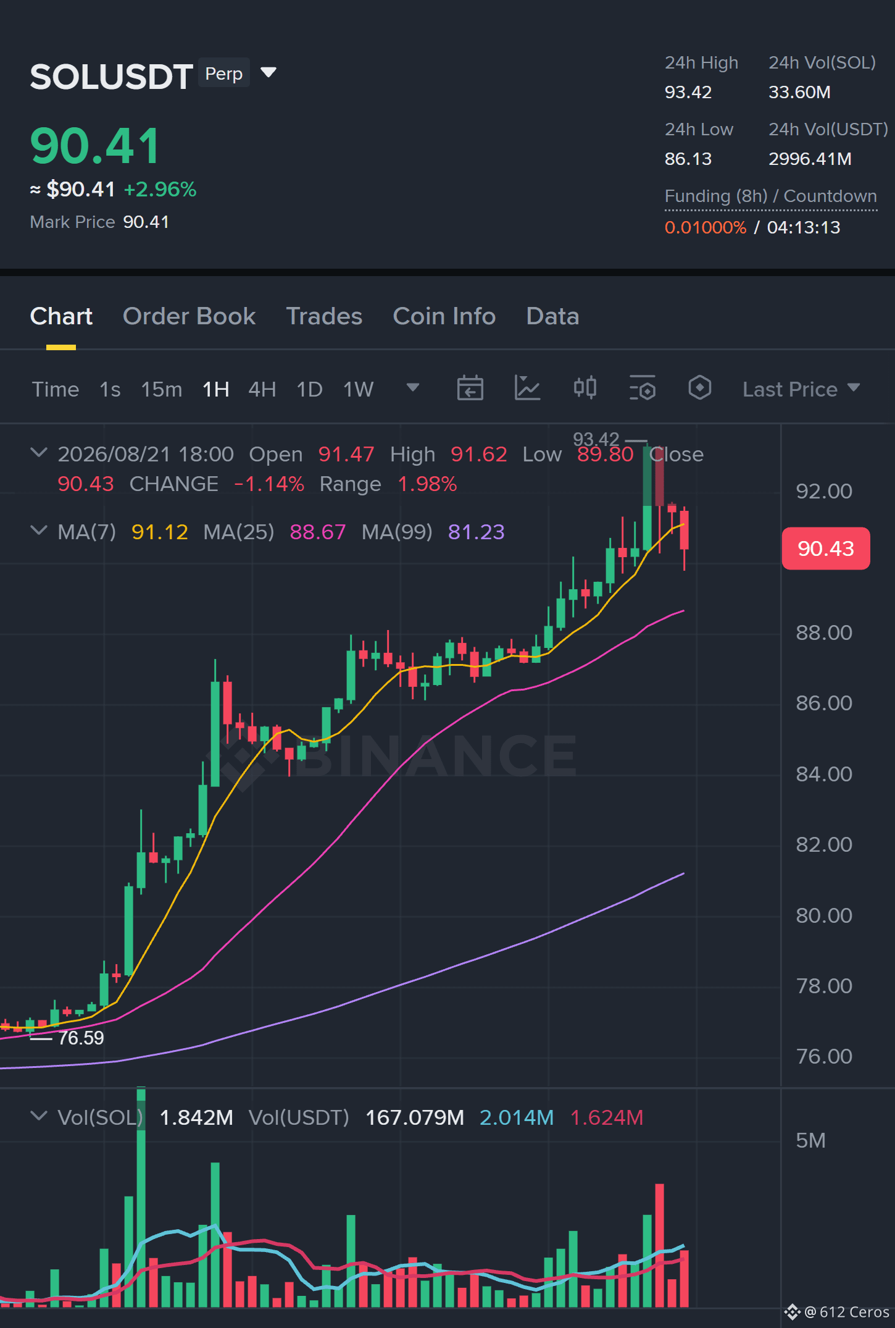Click the 5M volume axis label
The width and height of the screenshot is (895, 1328).
tap(810, 1140)
